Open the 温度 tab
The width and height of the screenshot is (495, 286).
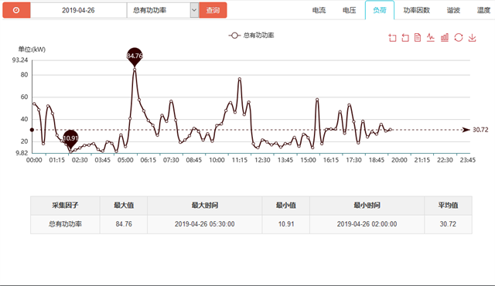click(x=483, y=10)
